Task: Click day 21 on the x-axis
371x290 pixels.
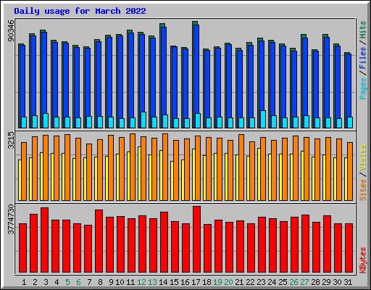Action: coord(239,282)
